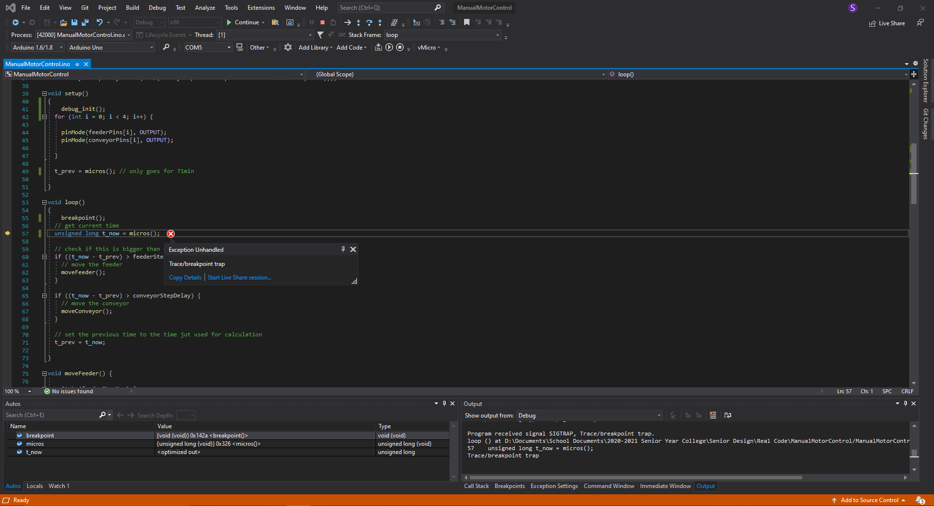Click the Copy Details link

185,277
